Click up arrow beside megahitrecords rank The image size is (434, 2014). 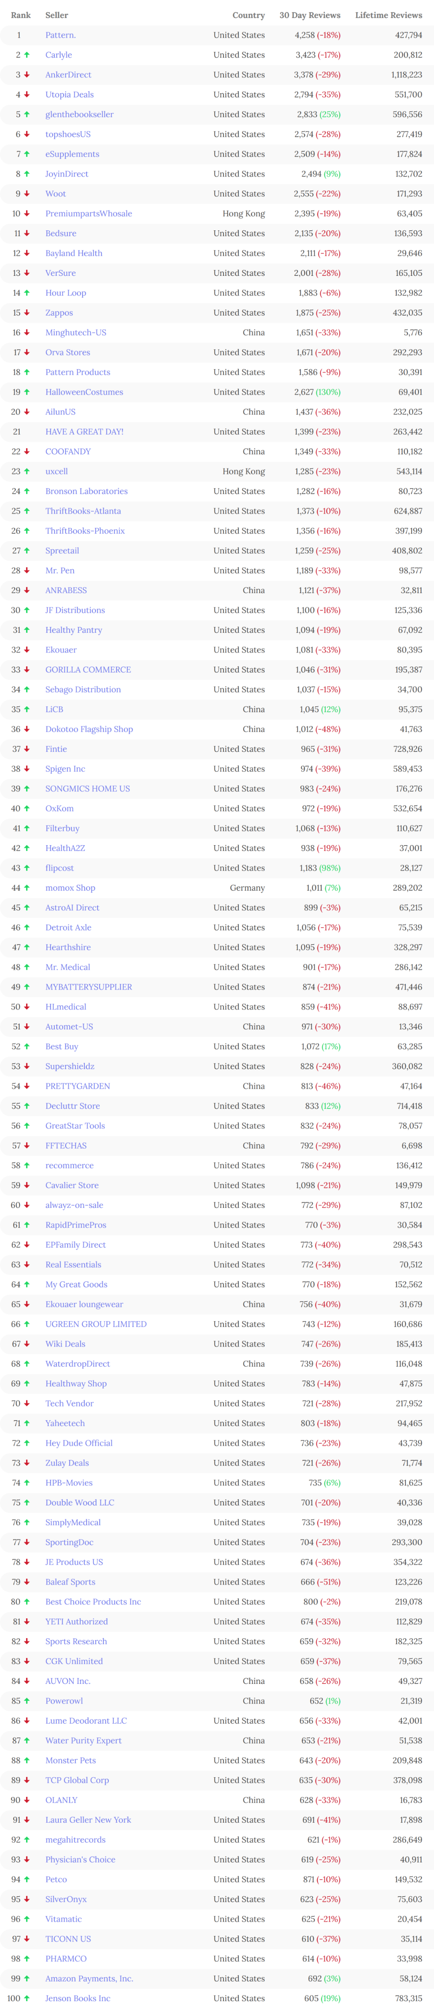[27, 1839]
